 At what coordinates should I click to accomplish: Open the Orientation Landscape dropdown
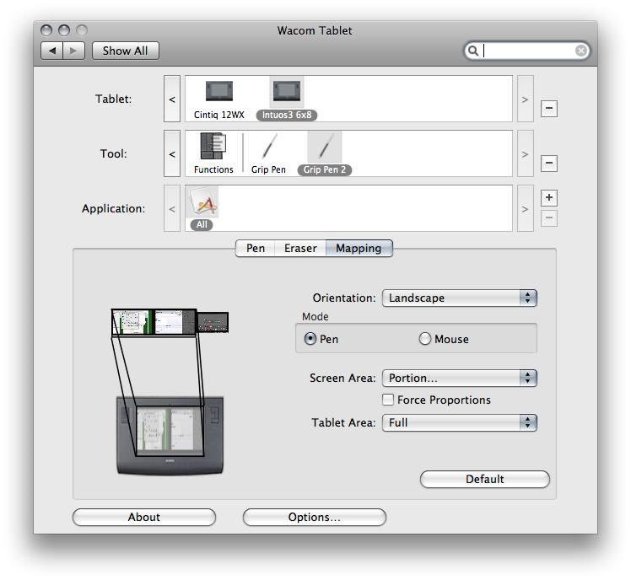point(460,298)
